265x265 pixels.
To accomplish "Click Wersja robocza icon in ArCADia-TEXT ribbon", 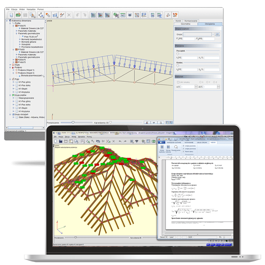I will [168, 147].
